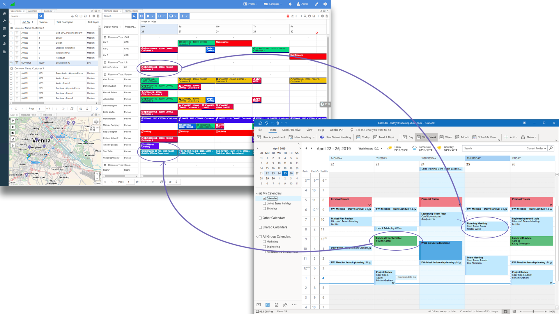Screen dimensions: 559x314
Task: Switch Outlook to Schedule View
Action: [484, 137]
